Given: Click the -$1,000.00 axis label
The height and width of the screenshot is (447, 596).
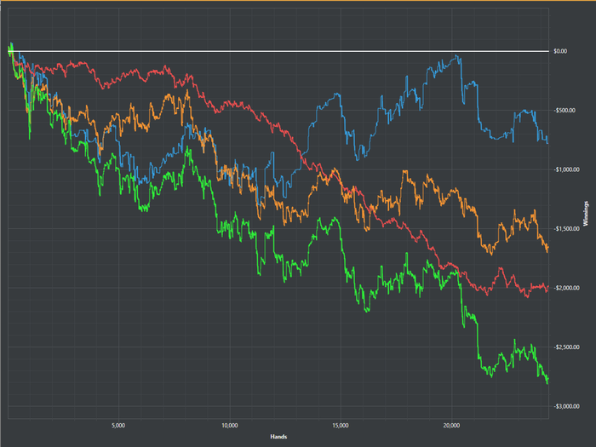Looking at the screenshot, I should click(566, 169).
